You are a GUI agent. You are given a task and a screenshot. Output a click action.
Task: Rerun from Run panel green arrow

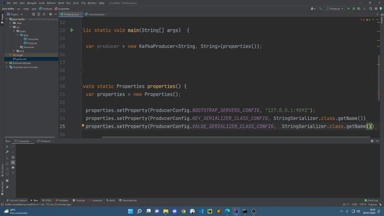click(7, 146)
